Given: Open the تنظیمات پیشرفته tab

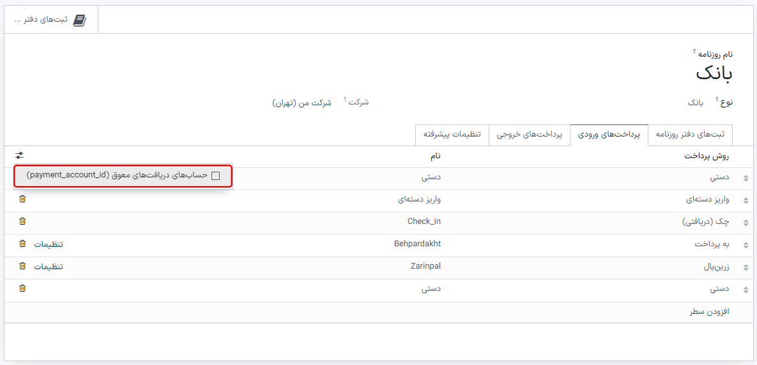Looking at the screenshot, I should click(x=452, y=135).
